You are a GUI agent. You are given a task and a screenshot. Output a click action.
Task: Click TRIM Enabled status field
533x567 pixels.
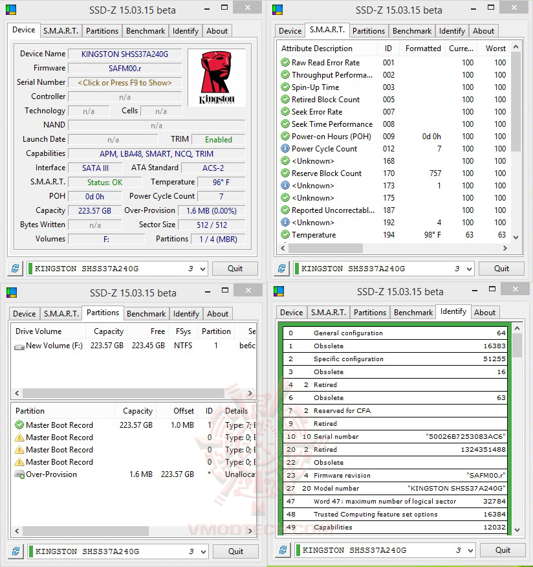[x=218, y=140]
